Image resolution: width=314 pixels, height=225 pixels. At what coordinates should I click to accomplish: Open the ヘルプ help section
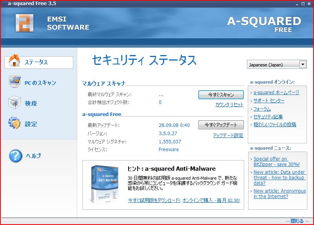click(x=33, y=156)
